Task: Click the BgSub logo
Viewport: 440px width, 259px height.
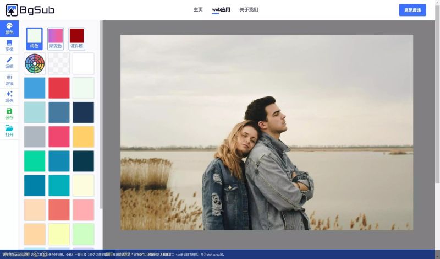Action: pyautogui.click(x=30, y=10)
